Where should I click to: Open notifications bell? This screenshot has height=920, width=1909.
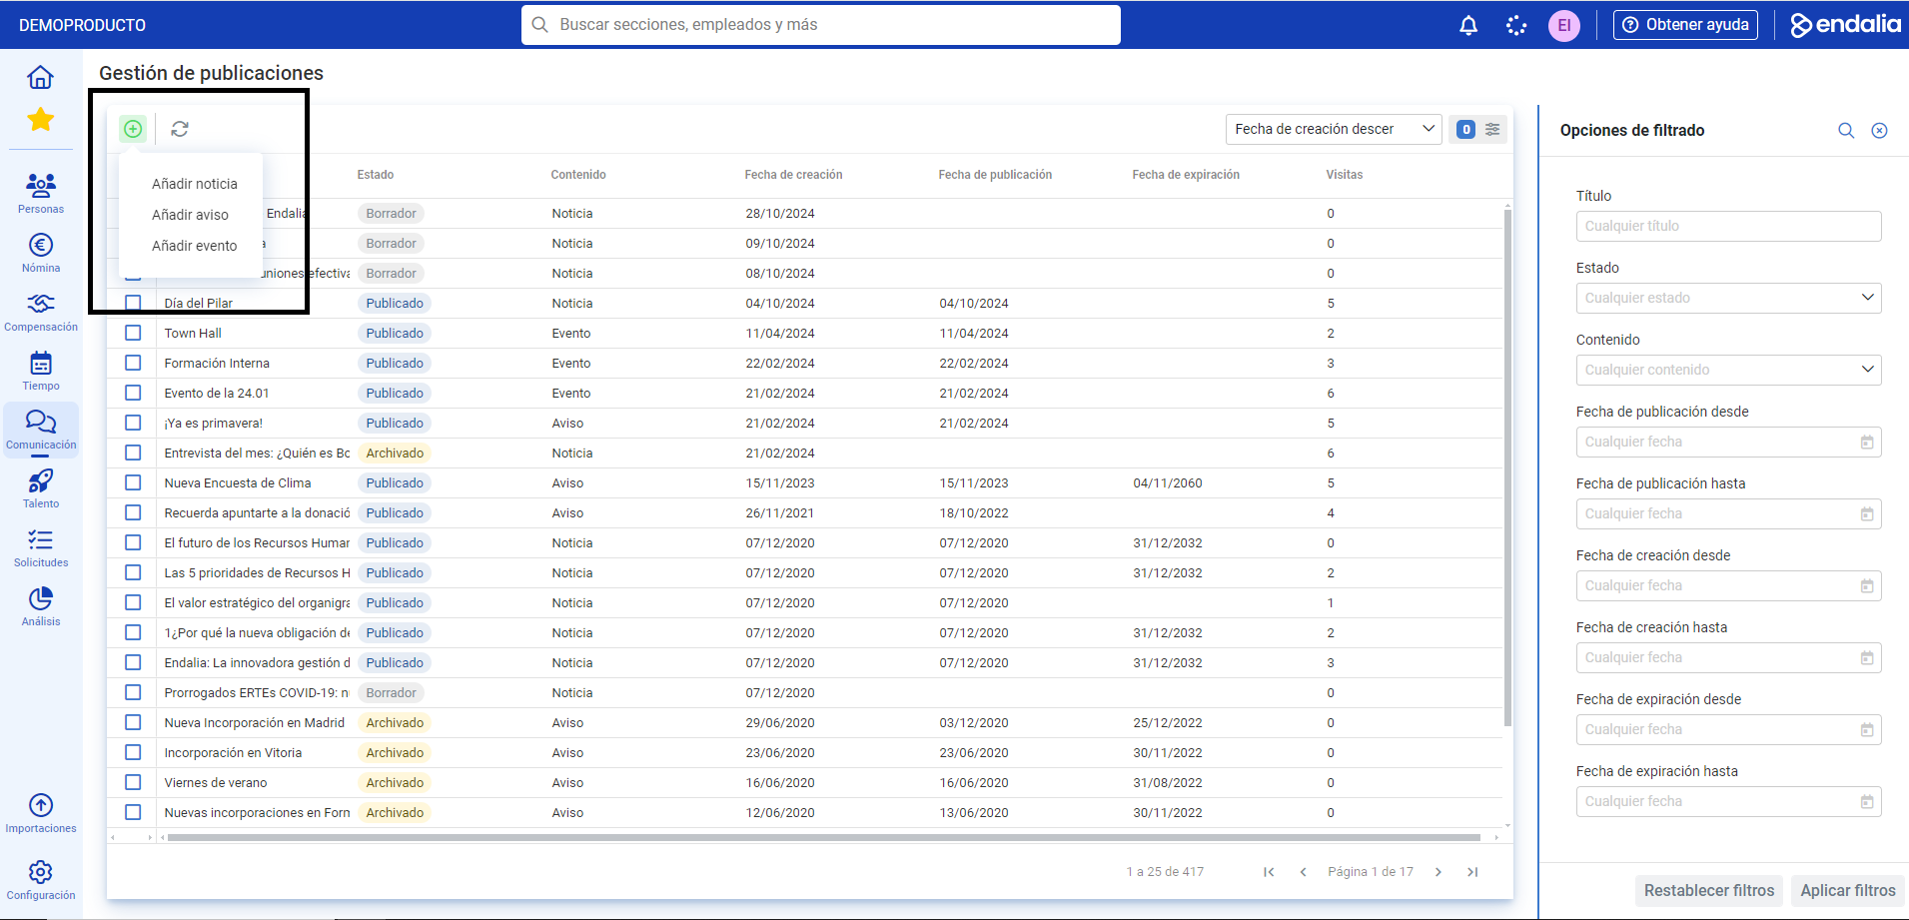click(x=1468, y=25)
